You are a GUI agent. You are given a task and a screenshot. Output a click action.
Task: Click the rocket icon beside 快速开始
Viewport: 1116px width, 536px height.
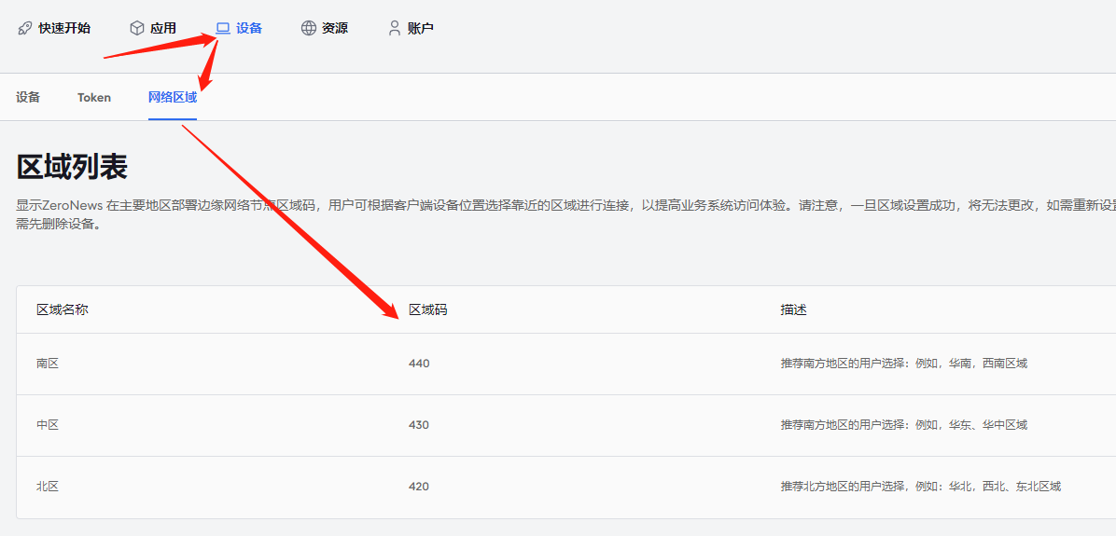(x=24, y=28)
